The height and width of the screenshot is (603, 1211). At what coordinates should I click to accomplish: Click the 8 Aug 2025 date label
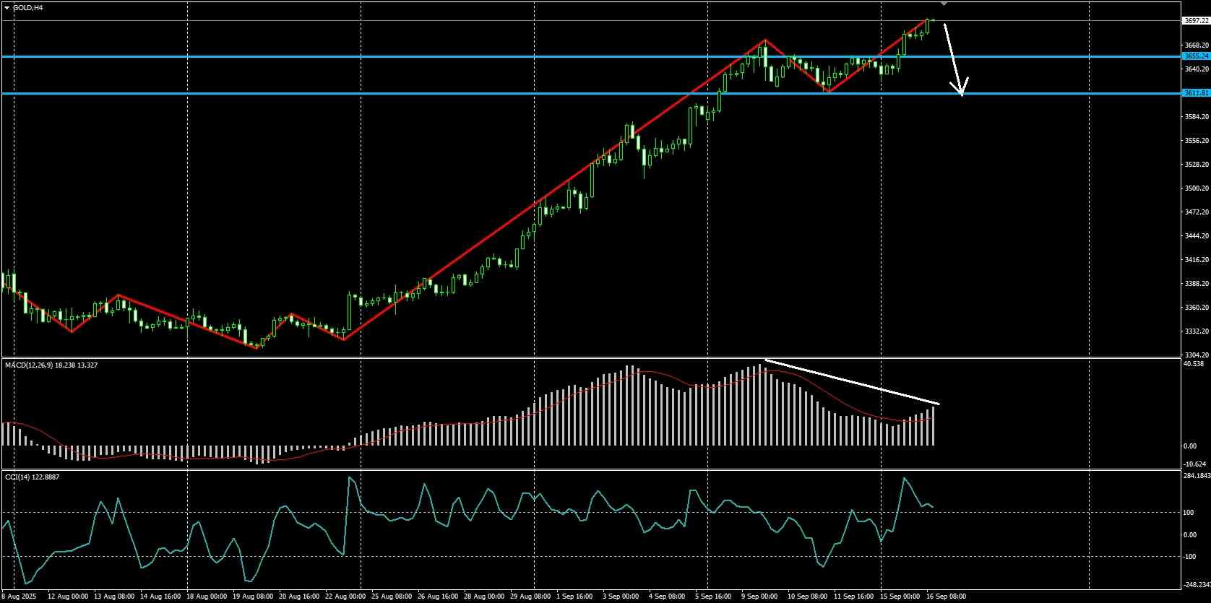pyautogui.click(x=20, y=597)
